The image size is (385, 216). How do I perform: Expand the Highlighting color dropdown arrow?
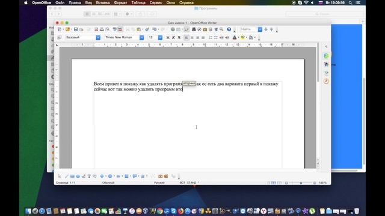coord(247,37)
